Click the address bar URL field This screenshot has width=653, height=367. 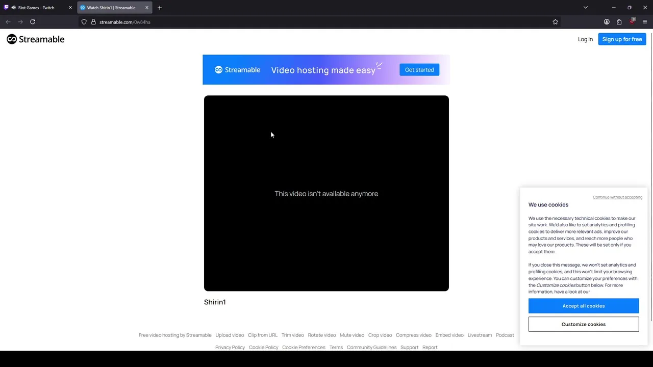coord(321,22)
